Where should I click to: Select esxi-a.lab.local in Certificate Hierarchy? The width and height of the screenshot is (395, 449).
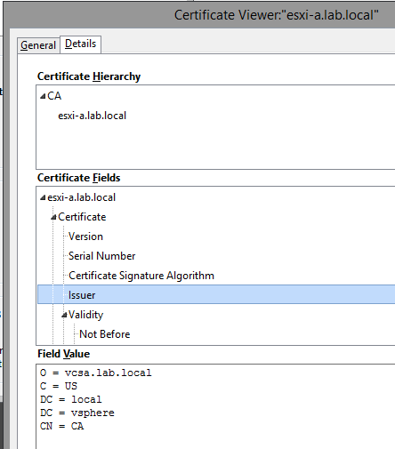pos(92,116)
